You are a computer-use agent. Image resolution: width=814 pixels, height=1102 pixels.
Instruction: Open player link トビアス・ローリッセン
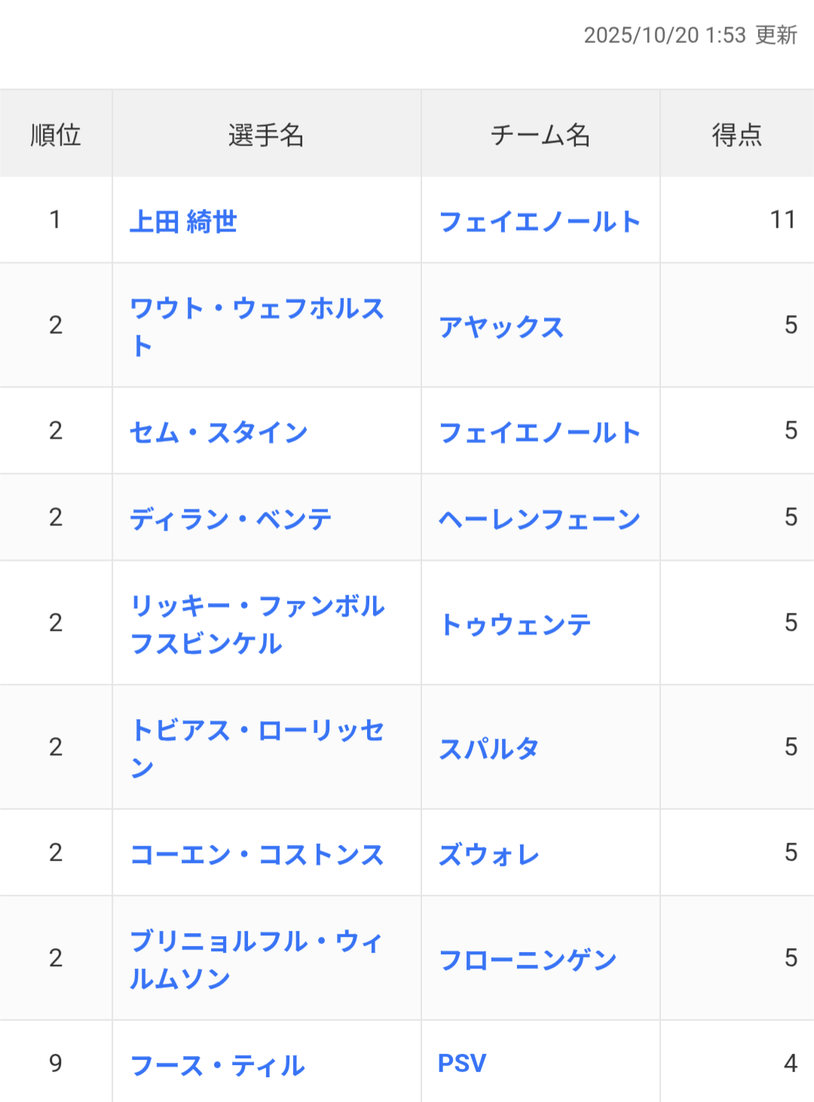(x=256, y=731)
